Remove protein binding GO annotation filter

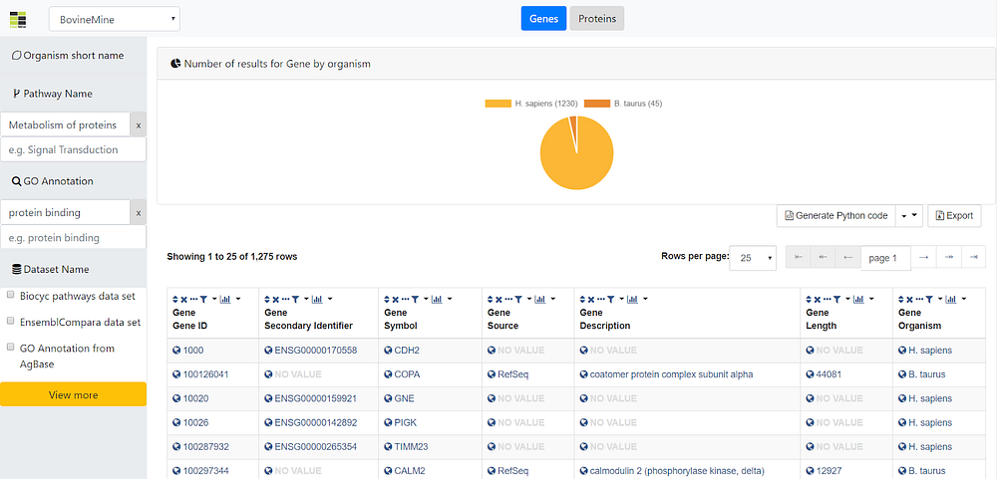click(138, 213)
